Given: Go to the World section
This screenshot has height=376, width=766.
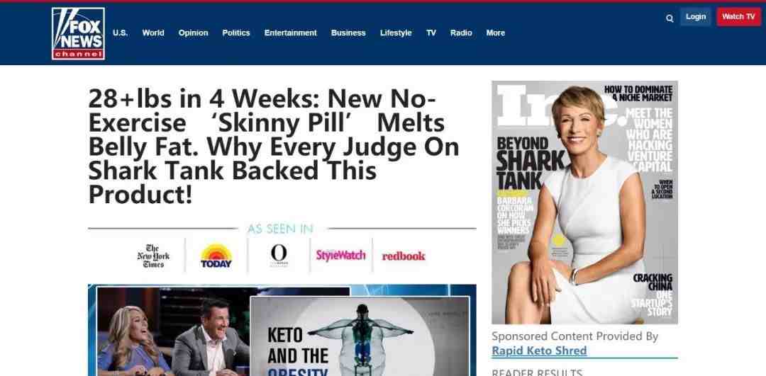Looking at the screenshot, I should tap(153, 33).
